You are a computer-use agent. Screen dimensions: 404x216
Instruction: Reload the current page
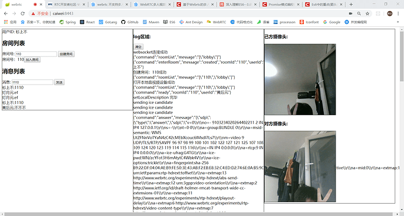click(23, 13)
